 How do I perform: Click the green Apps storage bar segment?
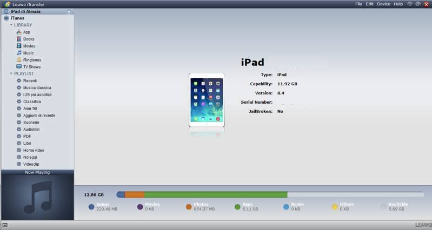coord(215,194)
